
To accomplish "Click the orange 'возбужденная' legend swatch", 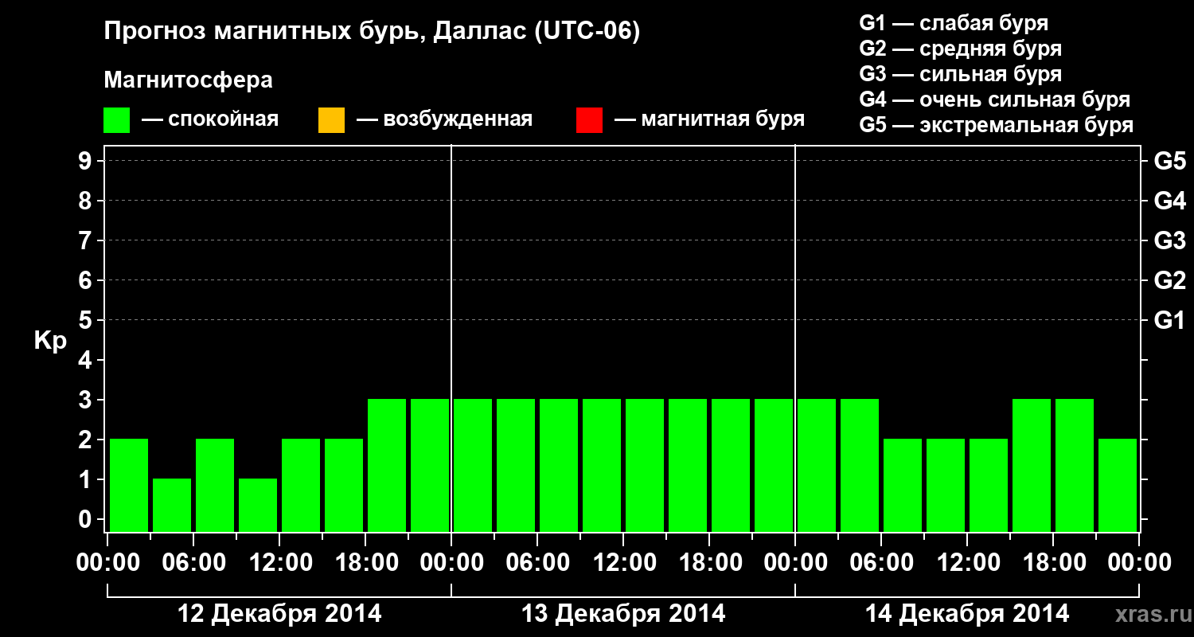I will 331,120.
